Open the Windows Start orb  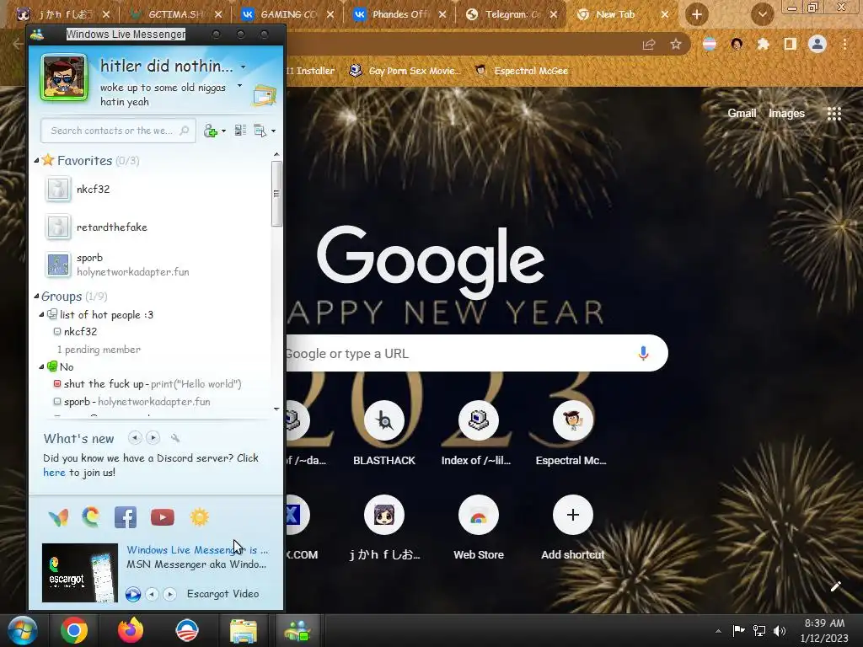point(22,630)
